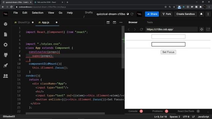
Task: Fork this sandbox
Action: pyautogui.click(x=167, y=14)
